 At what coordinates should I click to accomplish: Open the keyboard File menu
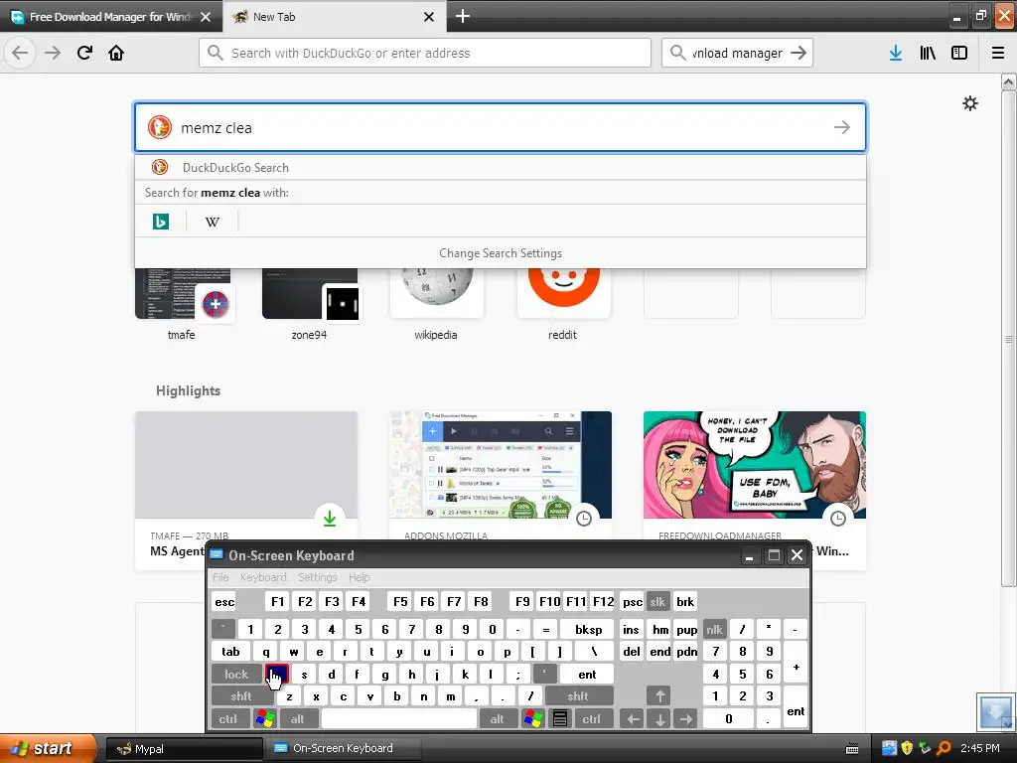pos(220,577)
